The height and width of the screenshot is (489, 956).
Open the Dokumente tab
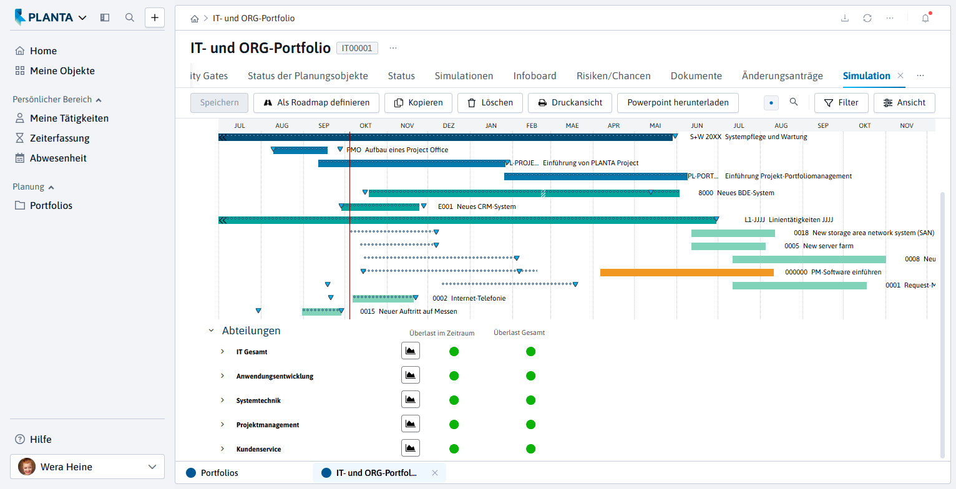[696, 76]
